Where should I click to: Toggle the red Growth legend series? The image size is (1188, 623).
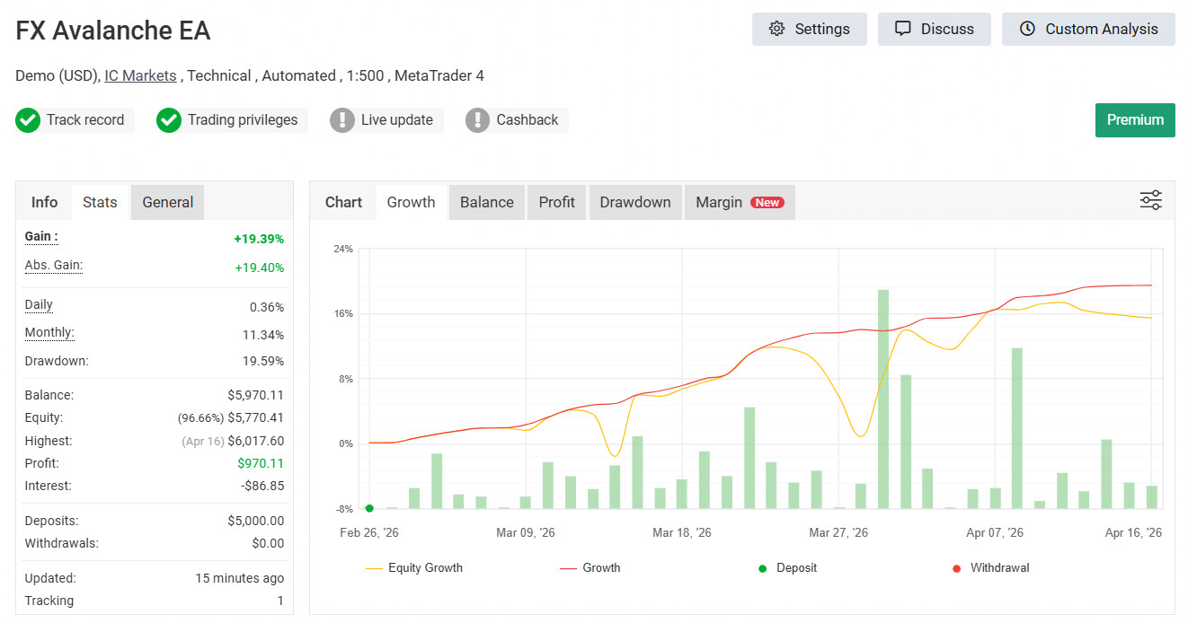point(590,567)
